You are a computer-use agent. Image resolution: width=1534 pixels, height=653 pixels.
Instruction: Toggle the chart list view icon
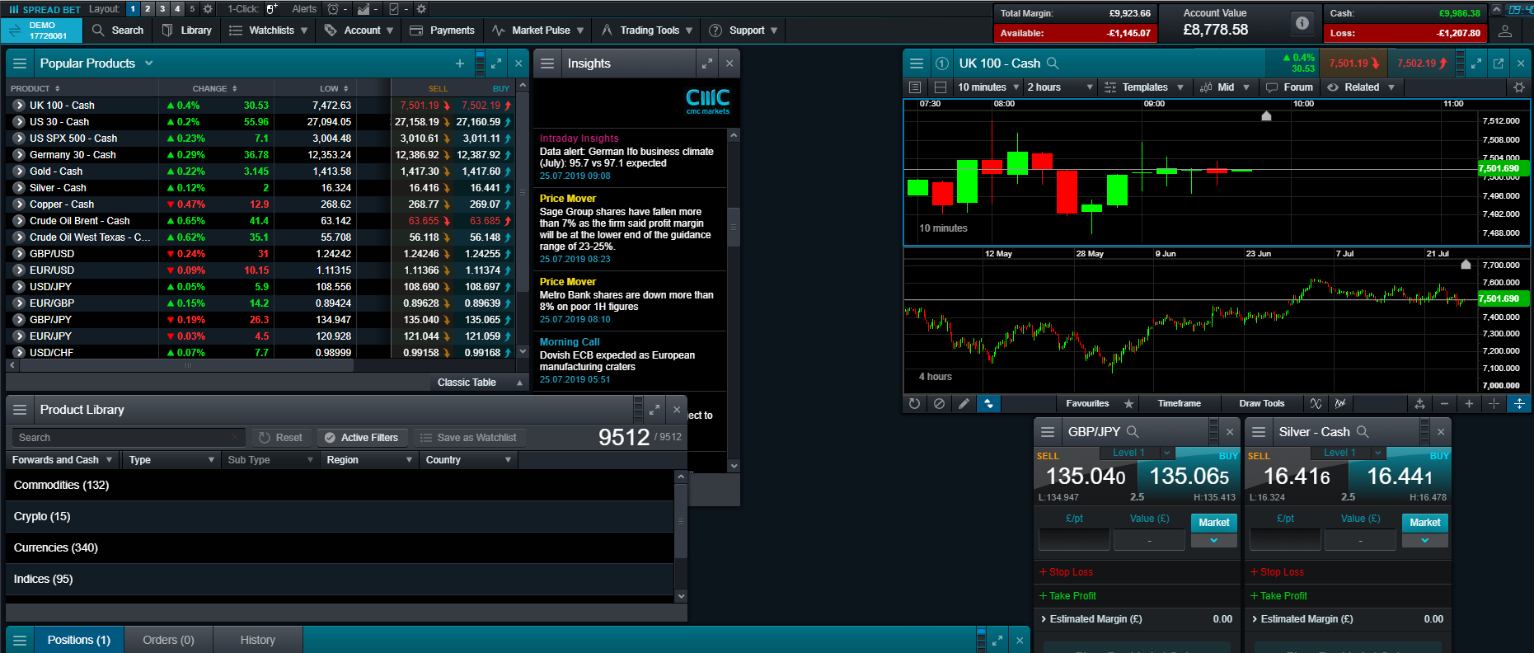(915, 87)
